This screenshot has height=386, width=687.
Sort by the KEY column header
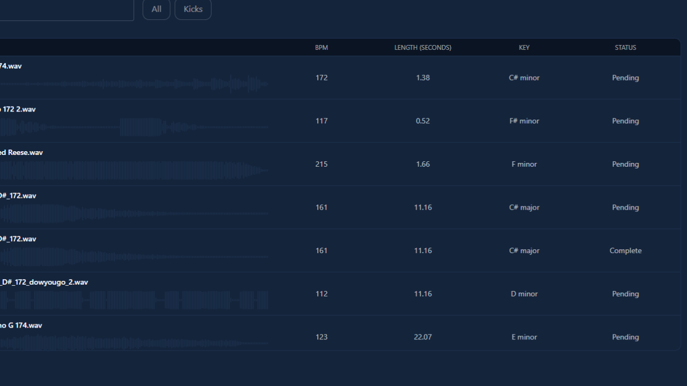(524, 48)
